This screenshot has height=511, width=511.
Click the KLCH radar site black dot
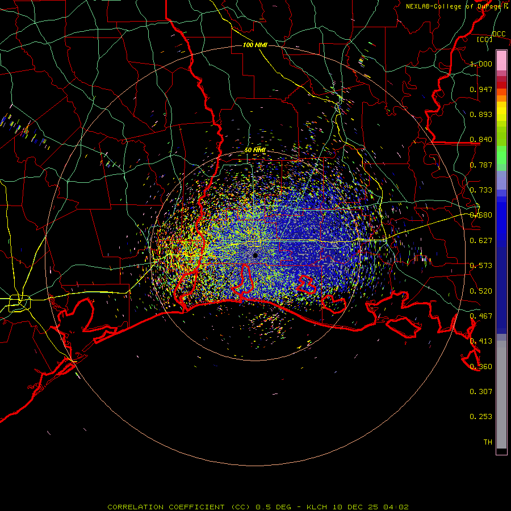[x=256, y=256]
